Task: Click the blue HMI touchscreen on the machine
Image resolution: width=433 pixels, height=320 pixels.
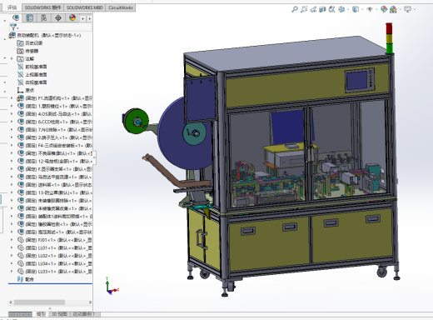Action: tap(356, 80)
